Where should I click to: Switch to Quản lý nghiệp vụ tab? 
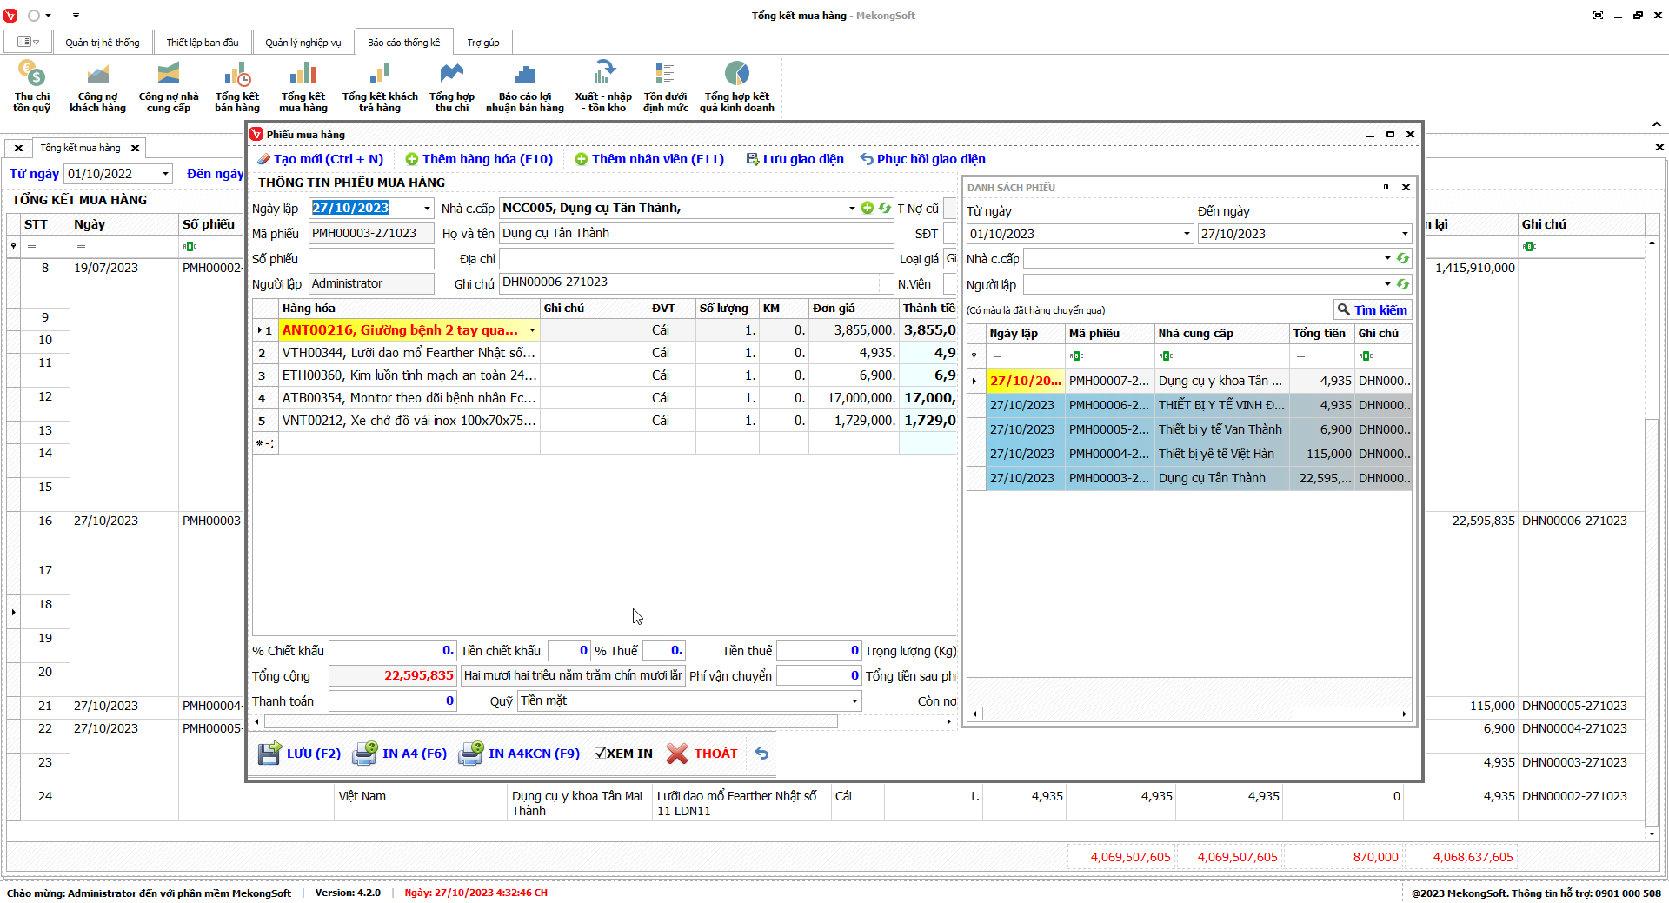tap(303, 43)
